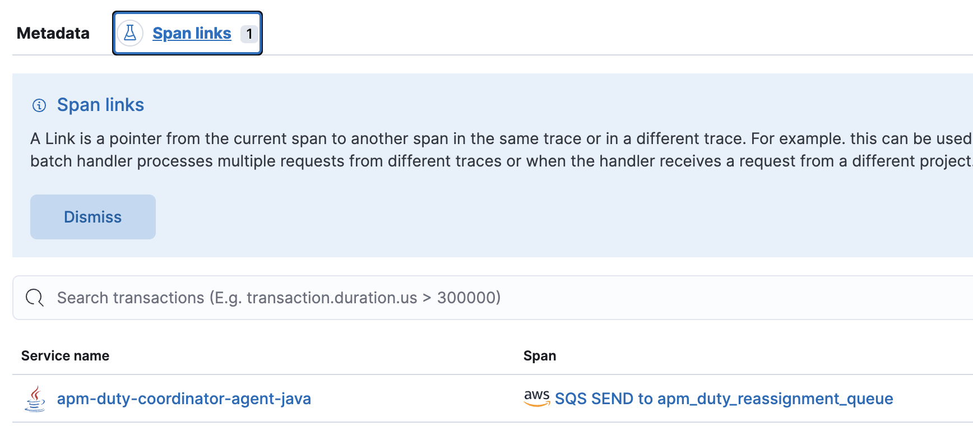
Task: Open the SQS SEND to apm_duty_reassignment_queue span
Action: [x=724, y=399]
